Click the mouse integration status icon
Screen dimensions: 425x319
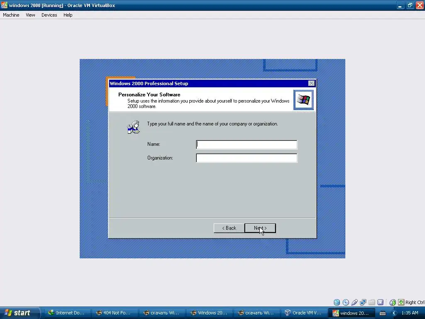pyautogui.click(x=393, y=302)
